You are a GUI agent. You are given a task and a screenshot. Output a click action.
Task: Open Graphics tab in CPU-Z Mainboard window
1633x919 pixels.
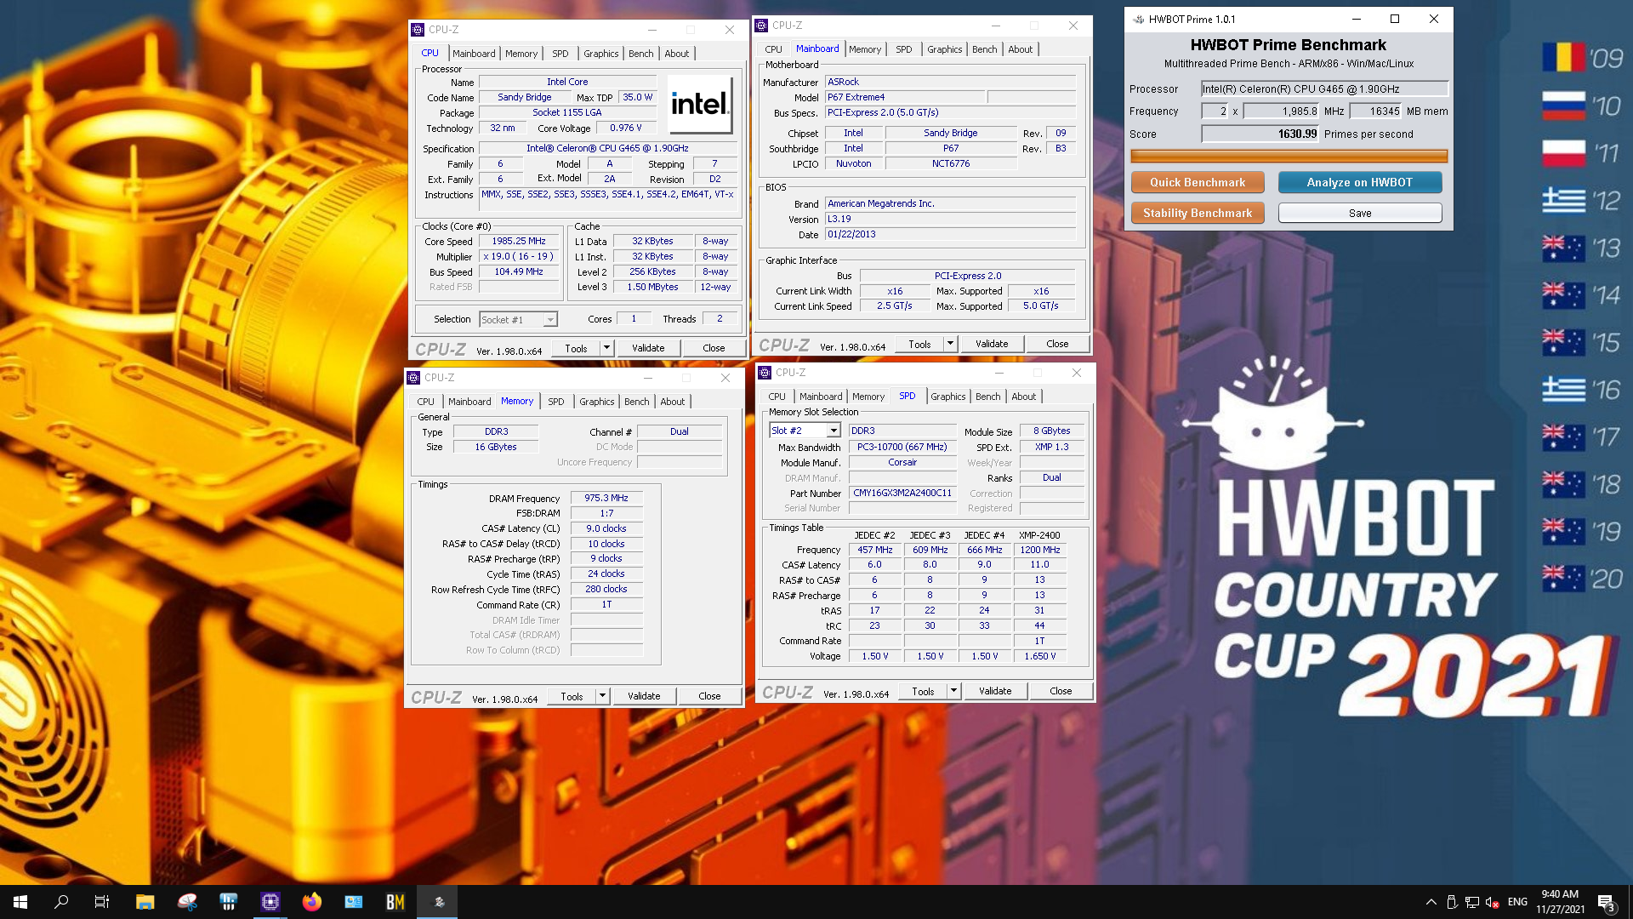[944, 49]
